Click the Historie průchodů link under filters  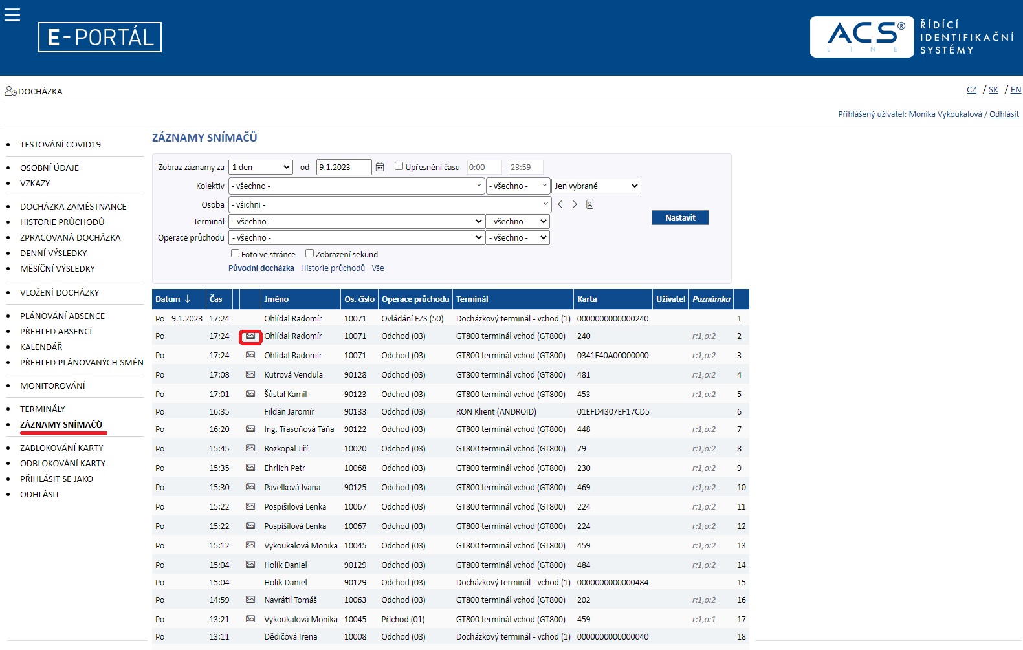[x=333, y=268]
